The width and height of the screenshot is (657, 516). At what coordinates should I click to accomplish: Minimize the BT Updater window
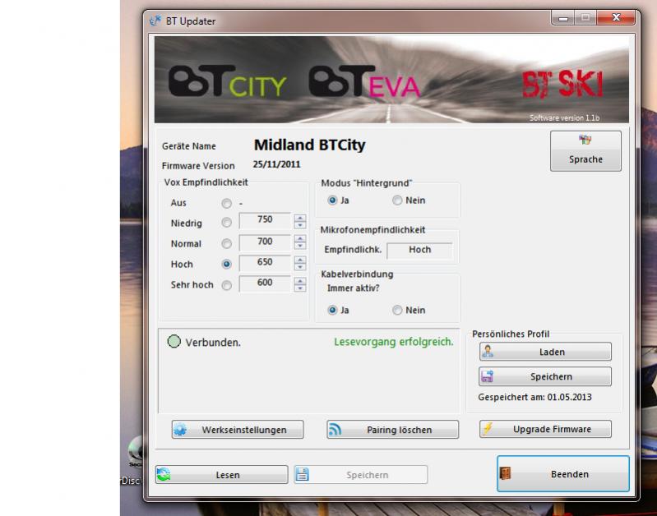pyautogui.click(x=563, y=18)
